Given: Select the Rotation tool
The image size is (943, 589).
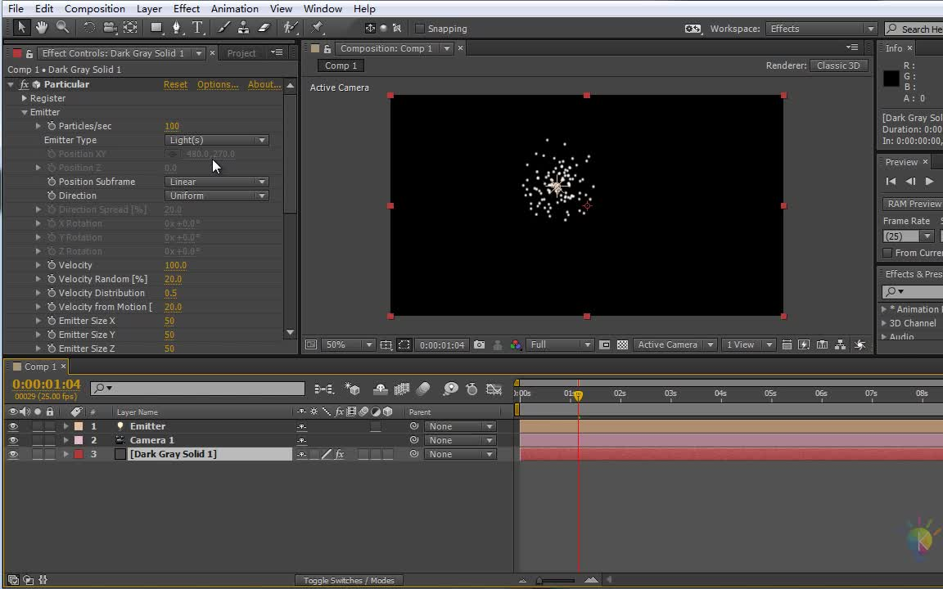Looking at the screenshot, I should [88, 28].
